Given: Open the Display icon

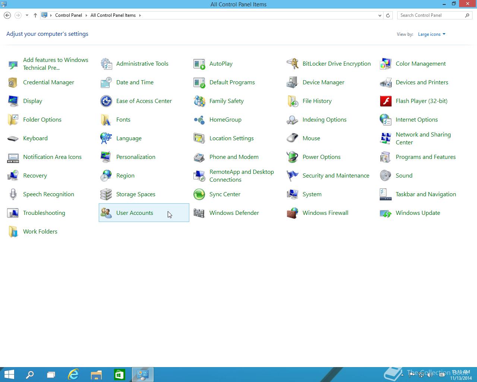Looking at the screenshot, I should click(x=13, y=101).
